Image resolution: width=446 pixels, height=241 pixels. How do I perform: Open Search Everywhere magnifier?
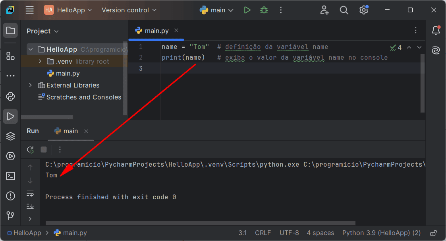(344, 10)
